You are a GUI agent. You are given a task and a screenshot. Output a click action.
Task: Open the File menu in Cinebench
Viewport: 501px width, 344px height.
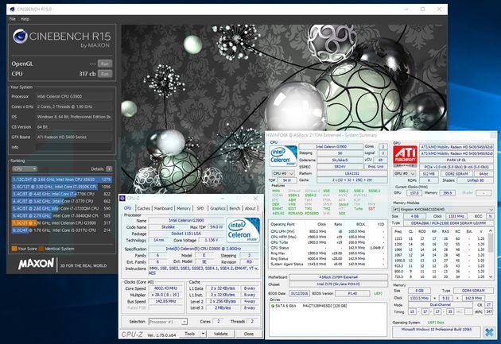click(x=13, y=19)
